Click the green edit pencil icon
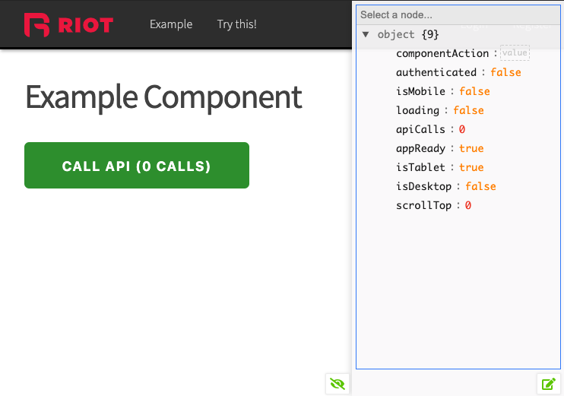The height and width of the screenshot is (396, 564). [549, 384]
